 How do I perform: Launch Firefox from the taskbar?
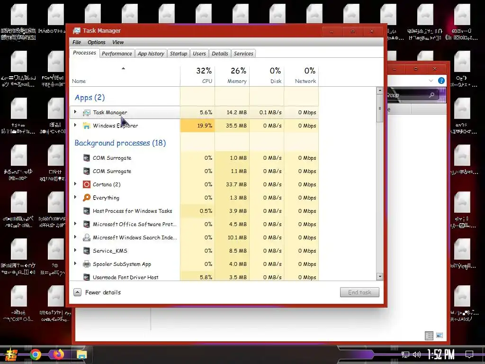(x=58, y=354)
